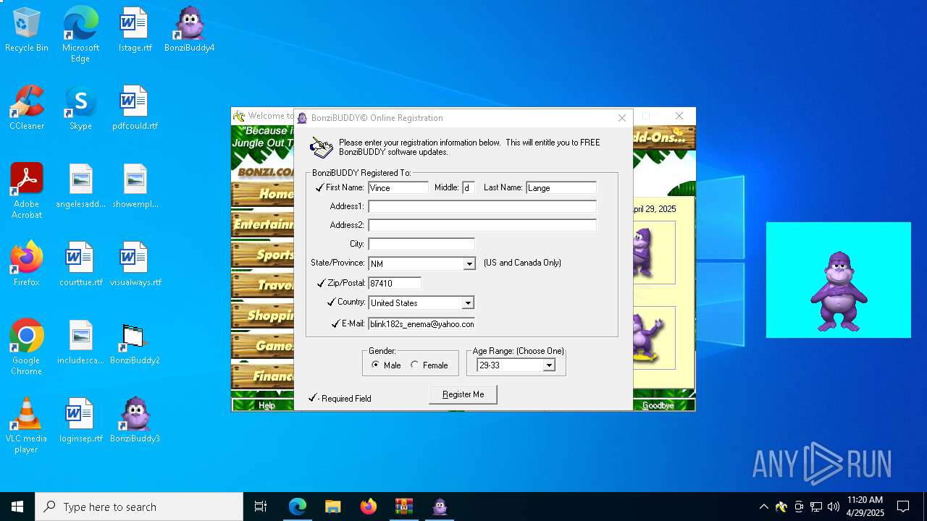Select CCleaner desktop shortcut
Viewport: 927px width, 521px height.
pos(27,109)
